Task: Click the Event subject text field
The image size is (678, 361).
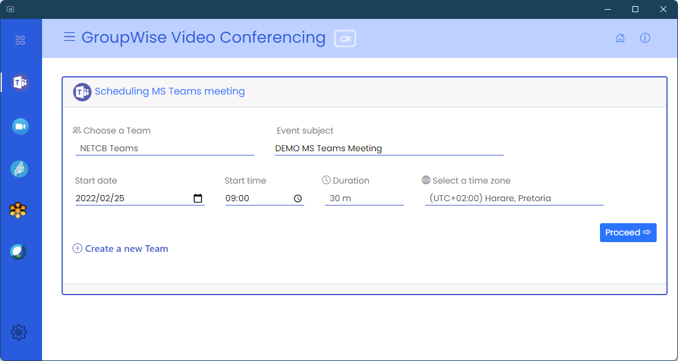Action: pos(389,148)
